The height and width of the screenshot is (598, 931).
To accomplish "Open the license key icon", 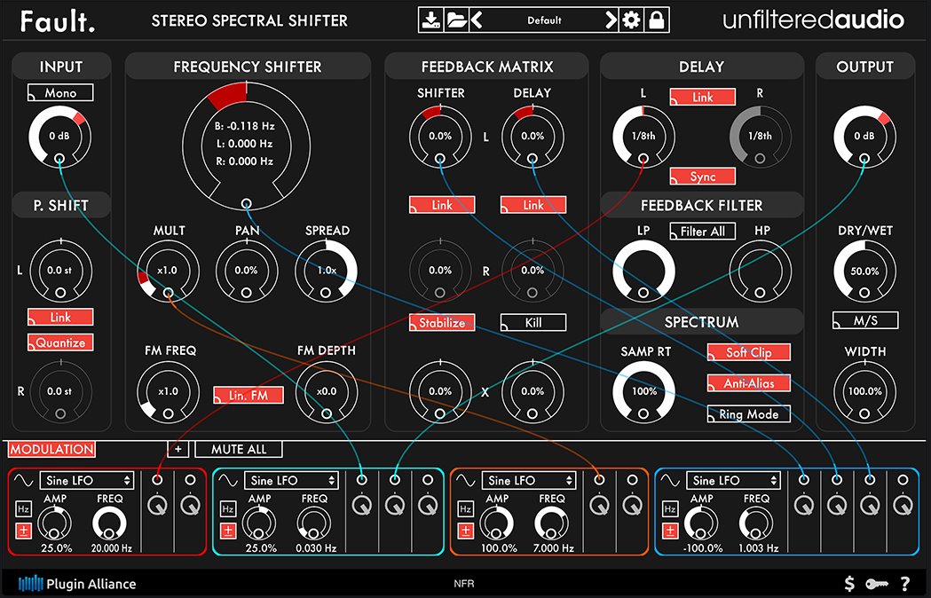I will tap(876, 584).
